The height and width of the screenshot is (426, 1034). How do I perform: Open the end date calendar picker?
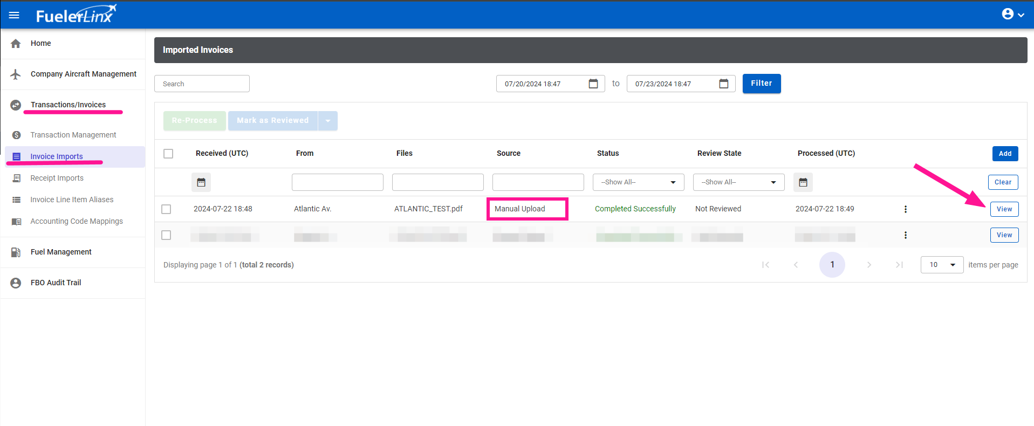(724, 84)
